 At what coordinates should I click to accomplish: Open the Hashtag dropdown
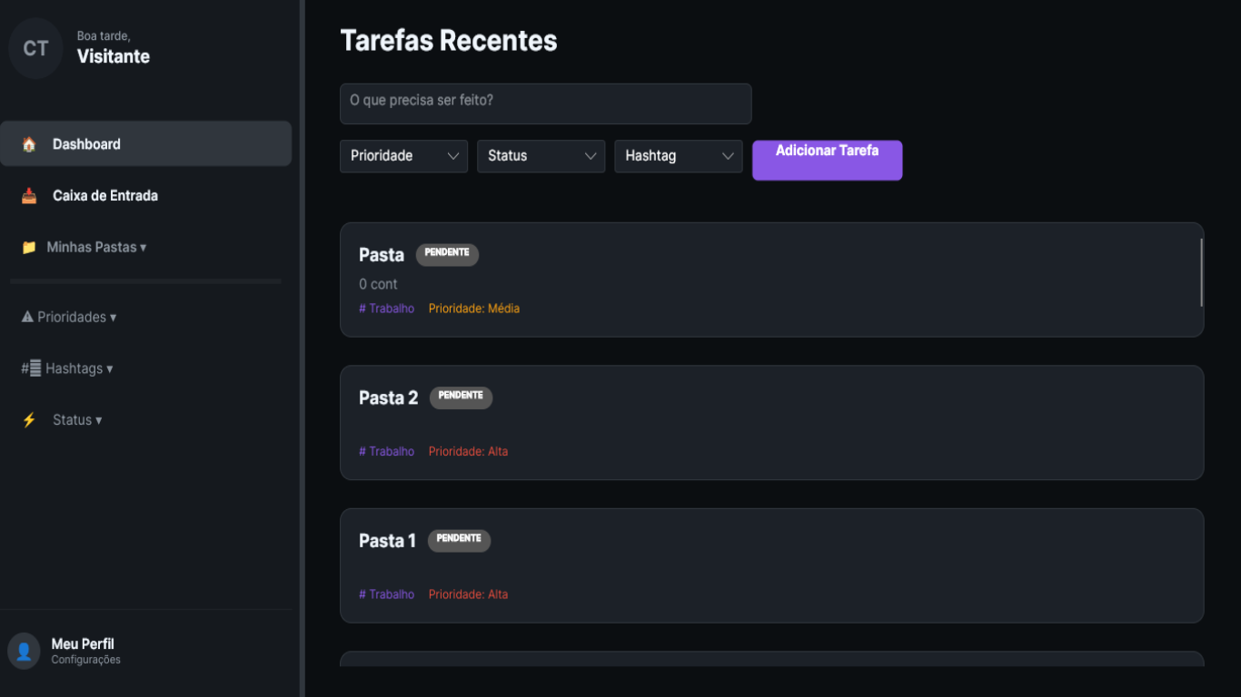coord(679,156)
